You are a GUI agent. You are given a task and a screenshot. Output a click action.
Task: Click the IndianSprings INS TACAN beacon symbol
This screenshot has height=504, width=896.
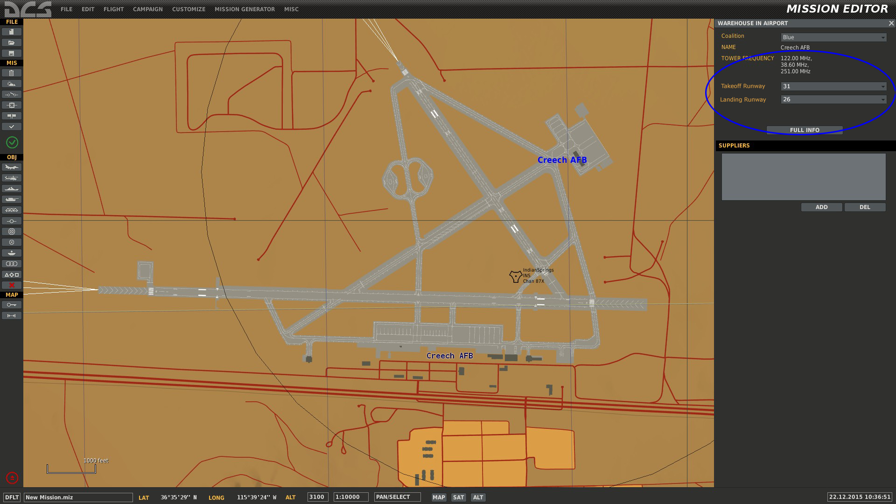515,276
